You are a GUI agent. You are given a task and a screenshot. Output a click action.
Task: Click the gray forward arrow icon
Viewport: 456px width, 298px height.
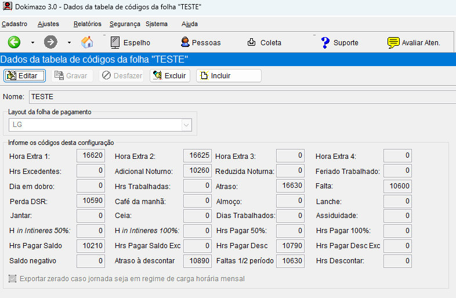point(51,42)
